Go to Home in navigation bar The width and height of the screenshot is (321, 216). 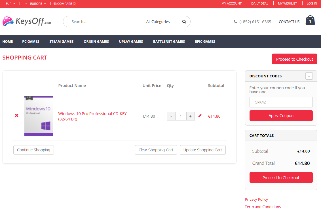coord(8,42)
